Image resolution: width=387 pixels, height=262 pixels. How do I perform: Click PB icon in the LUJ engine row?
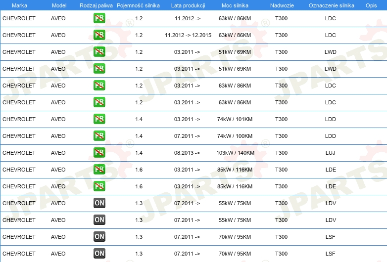click(99, 153)
